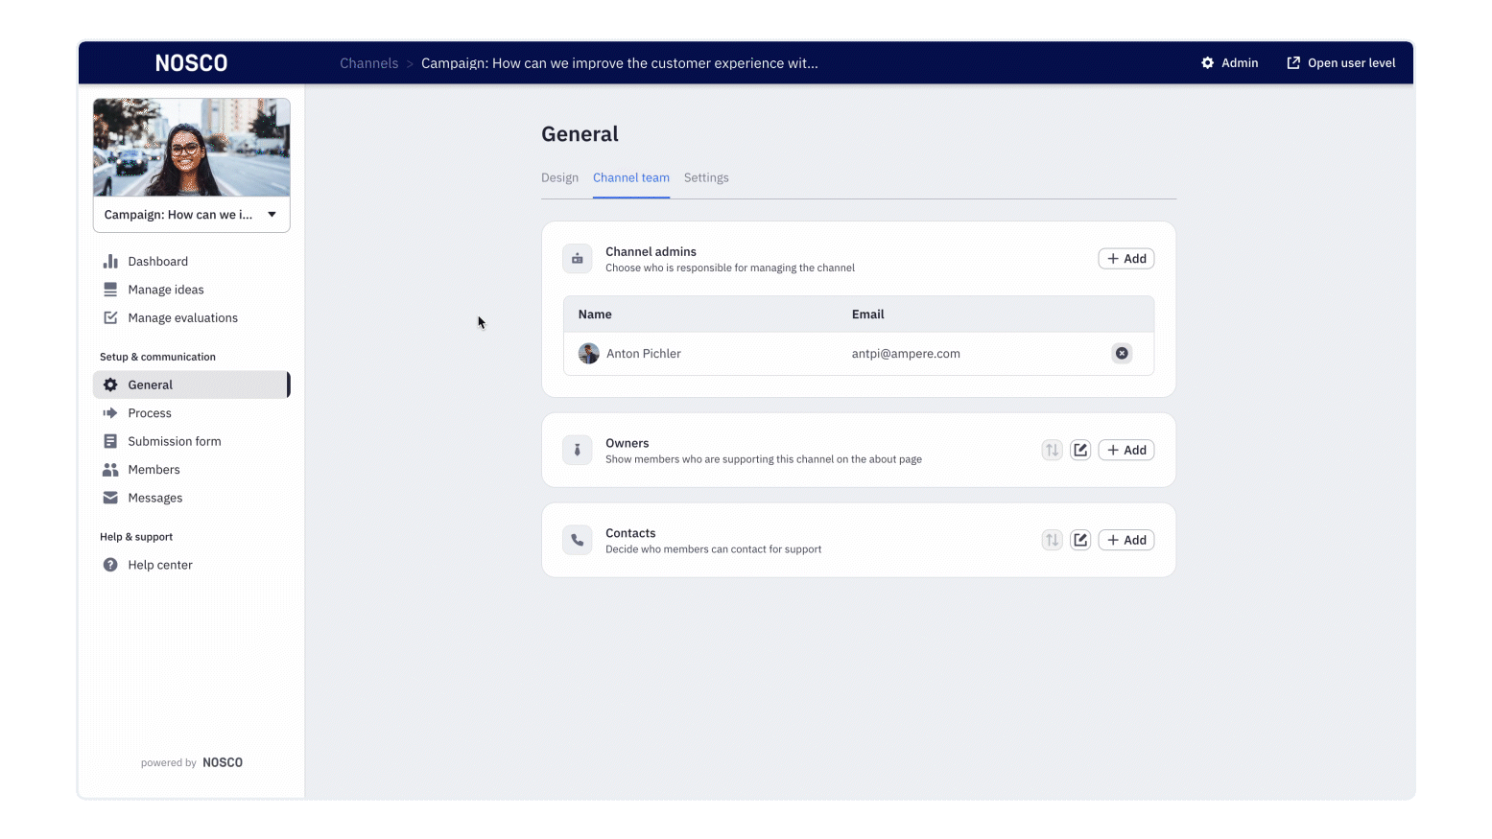Remove Anton Pichler using the X toggle
Screen dimensions: 1492x839
click(x=1122, y=353)
